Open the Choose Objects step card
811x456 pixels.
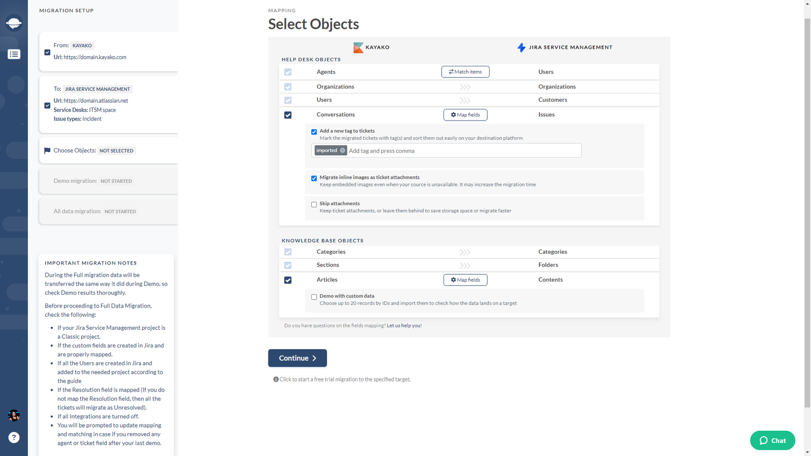tap(108, 150)
